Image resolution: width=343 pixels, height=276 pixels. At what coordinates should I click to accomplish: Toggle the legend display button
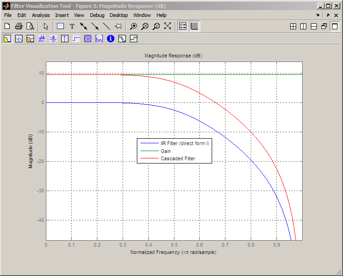coord(183,26)
